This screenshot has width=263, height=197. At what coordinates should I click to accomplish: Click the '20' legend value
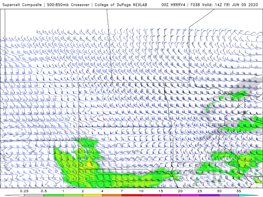[180, 191]
